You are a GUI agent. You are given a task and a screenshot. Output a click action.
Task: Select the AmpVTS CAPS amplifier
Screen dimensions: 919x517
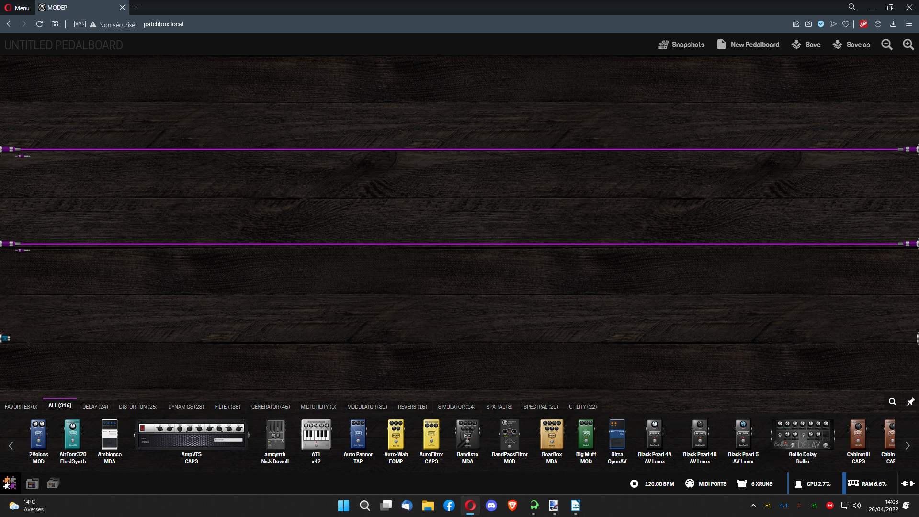pyautogui.click(x=192, y=441)
